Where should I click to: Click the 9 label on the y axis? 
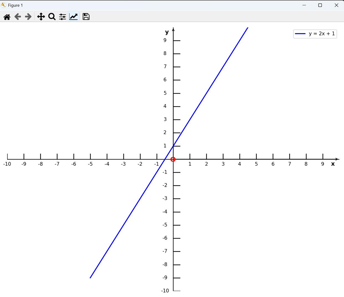tap(165, 40)
